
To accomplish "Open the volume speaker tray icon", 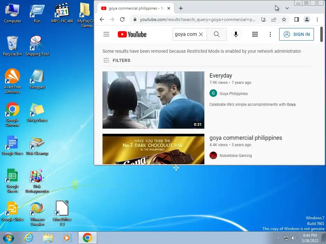I will 294,238.
